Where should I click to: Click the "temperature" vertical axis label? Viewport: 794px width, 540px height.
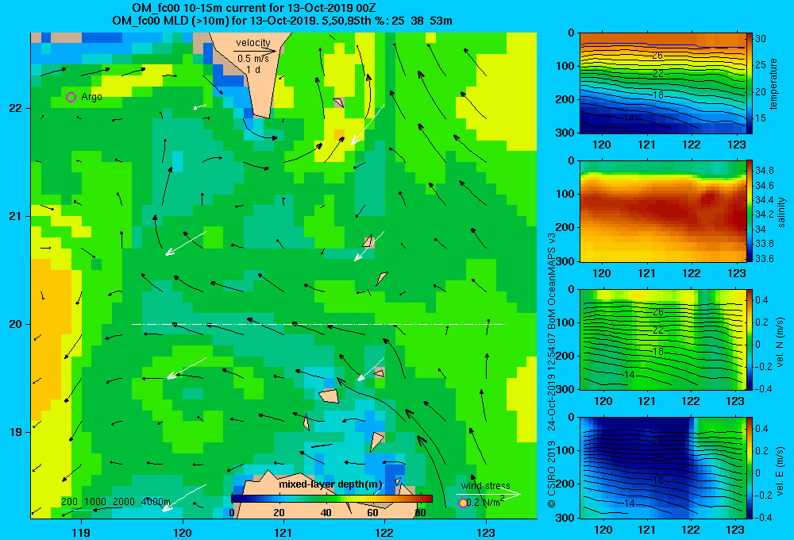tap(773, 83)
